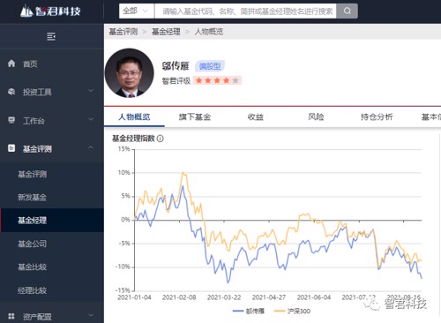Switch to the 持仓分析 tab
Screen dimensions: 441x323
point(377,117)
